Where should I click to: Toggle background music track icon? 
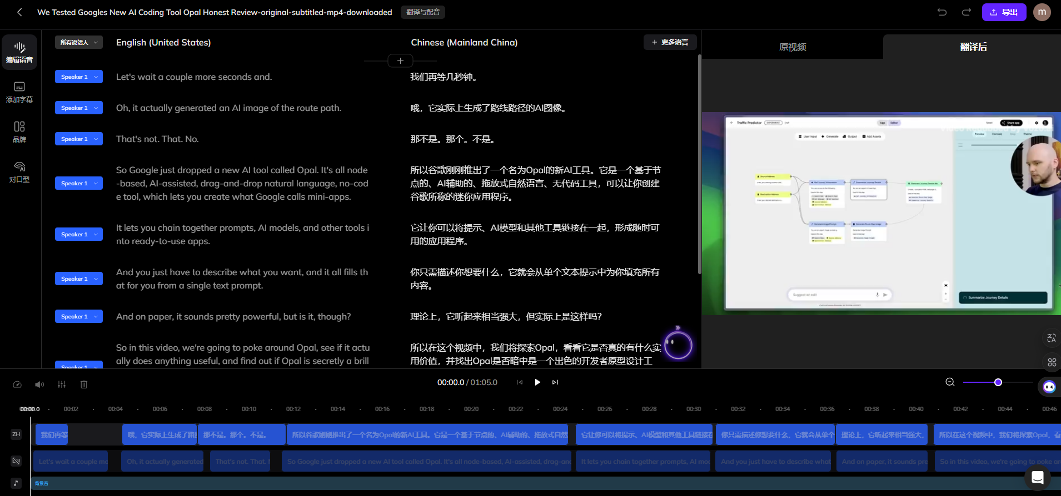pyautogui.click(x=16, y=483)
